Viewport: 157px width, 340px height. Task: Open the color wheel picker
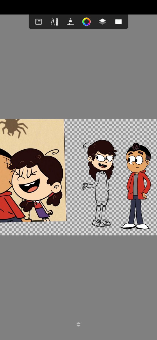tap(86, 22)
